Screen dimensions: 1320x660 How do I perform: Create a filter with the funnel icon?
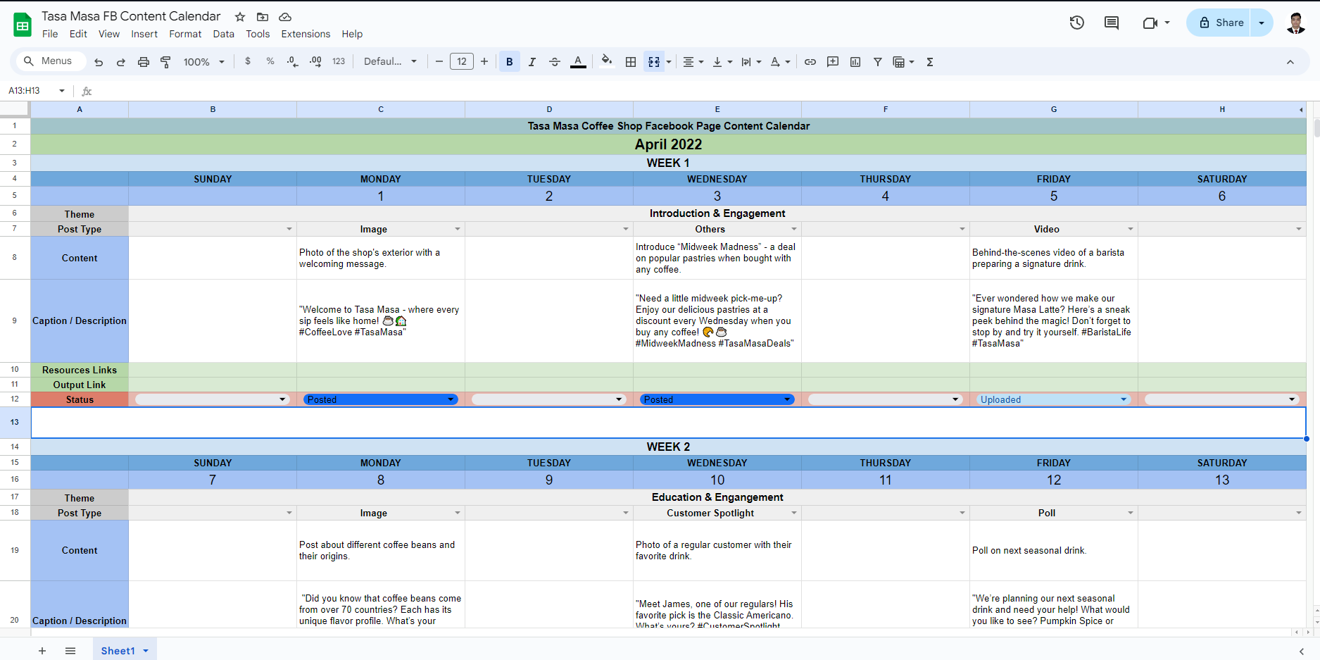(x=878, y=62)
